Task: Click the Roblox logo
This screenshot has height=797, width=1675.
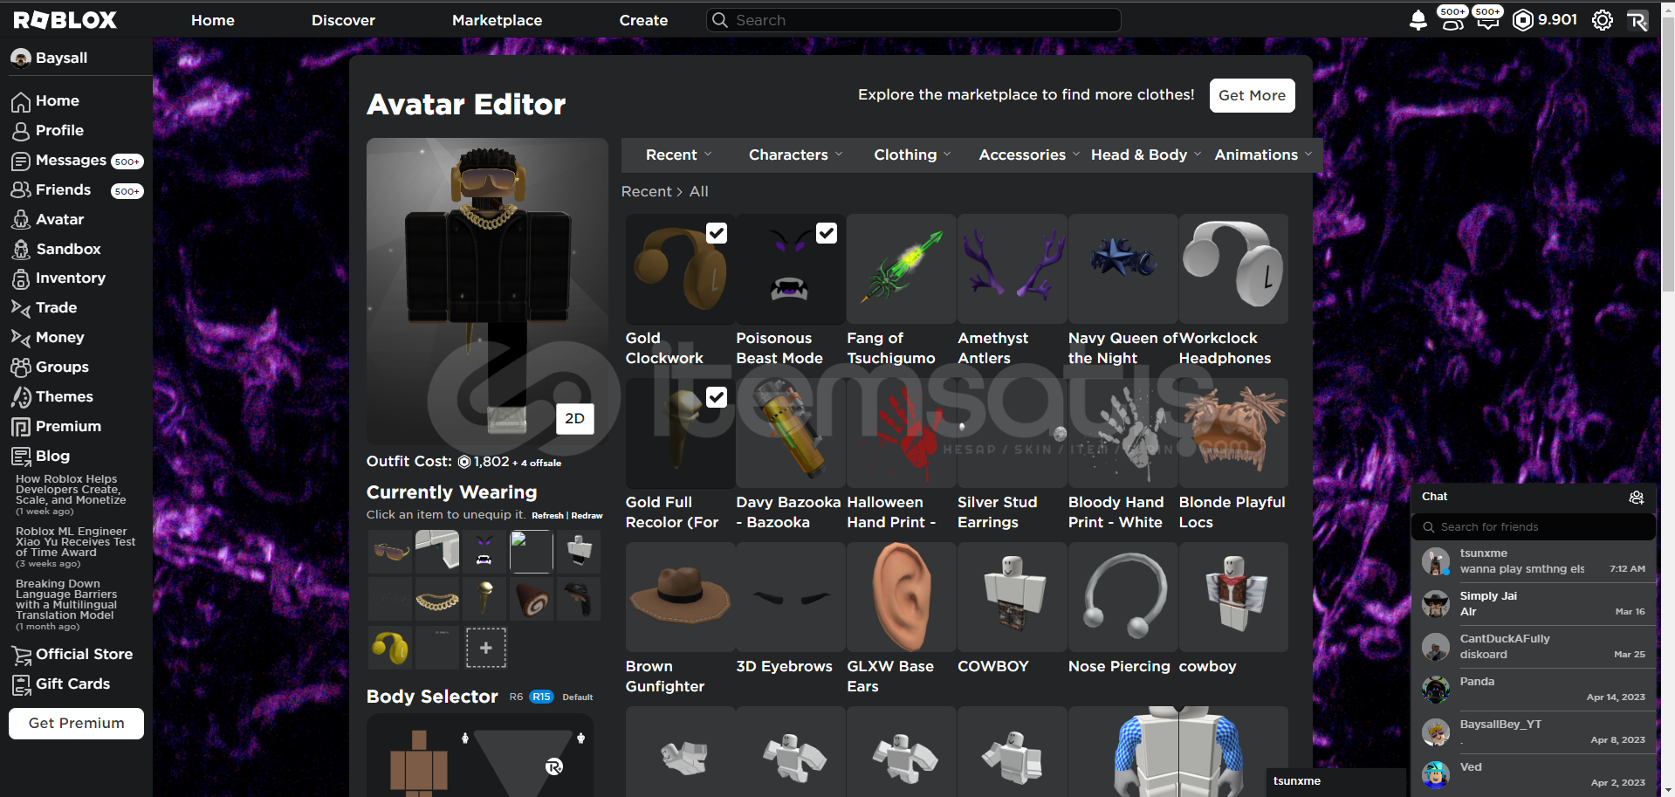Action: click(x=65, y=20)
